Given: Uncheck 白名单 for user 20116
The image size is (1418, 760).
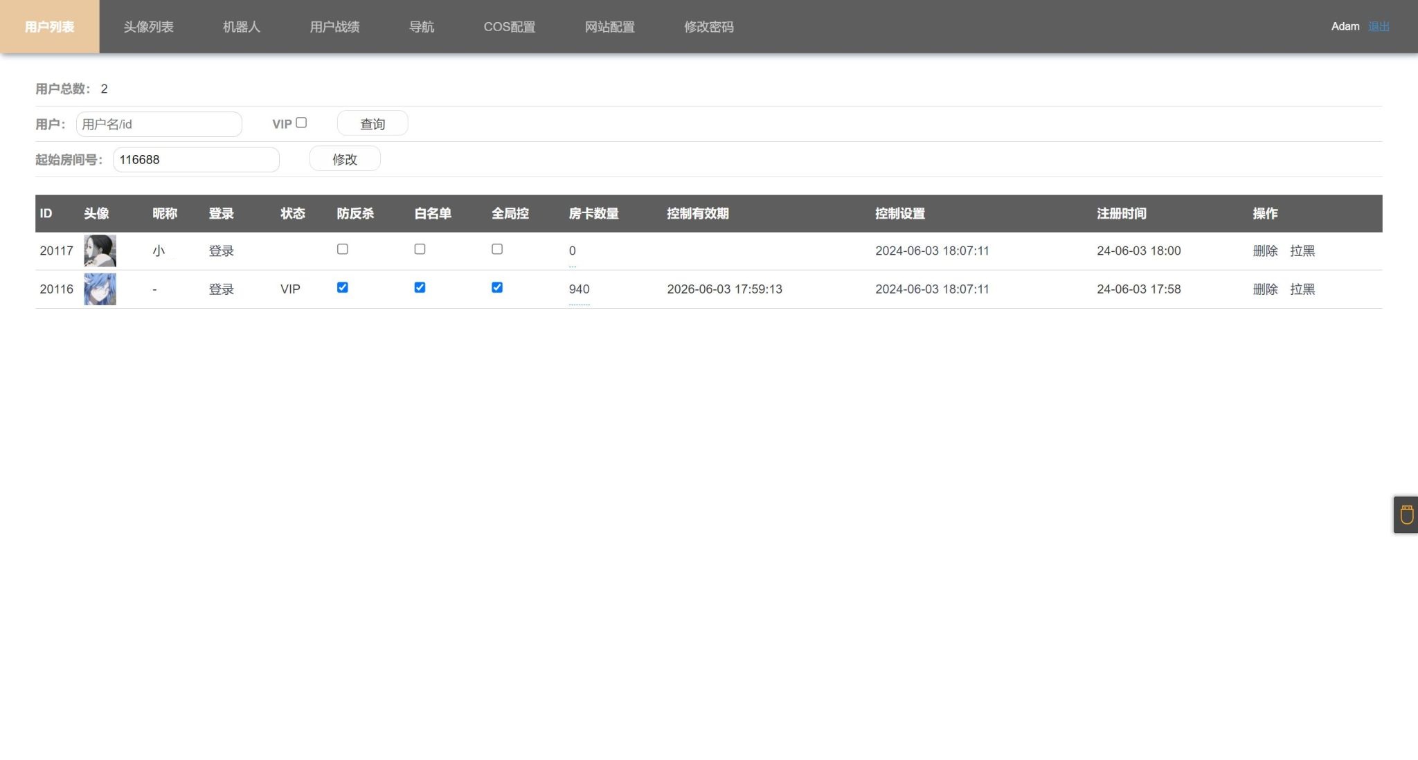Looking at the screenshot, I should pyautogui.click(x=420, y=287).
